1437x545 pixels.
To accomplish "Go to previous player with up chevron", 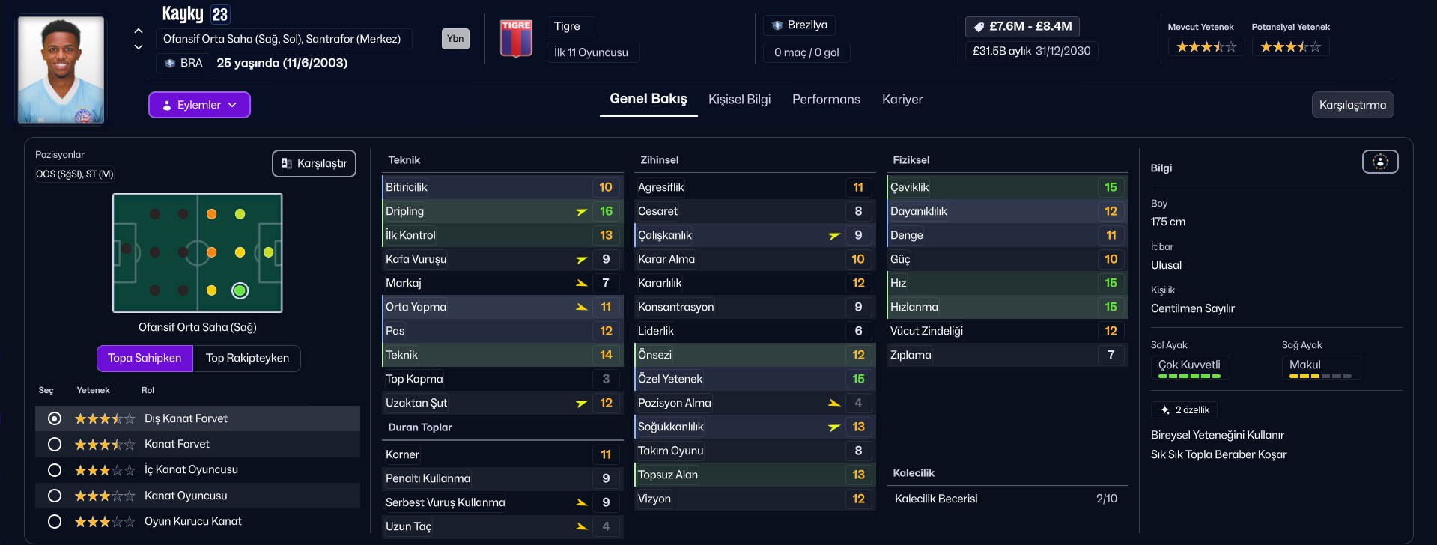I will [139, 31].
